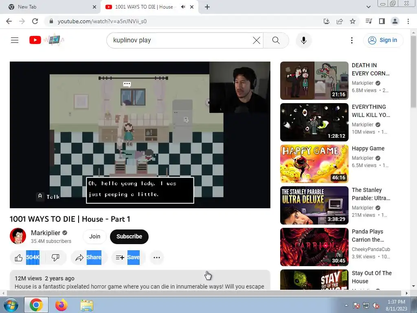
Task: Show hidden system tray icons
Action: [x=346, y=305]
